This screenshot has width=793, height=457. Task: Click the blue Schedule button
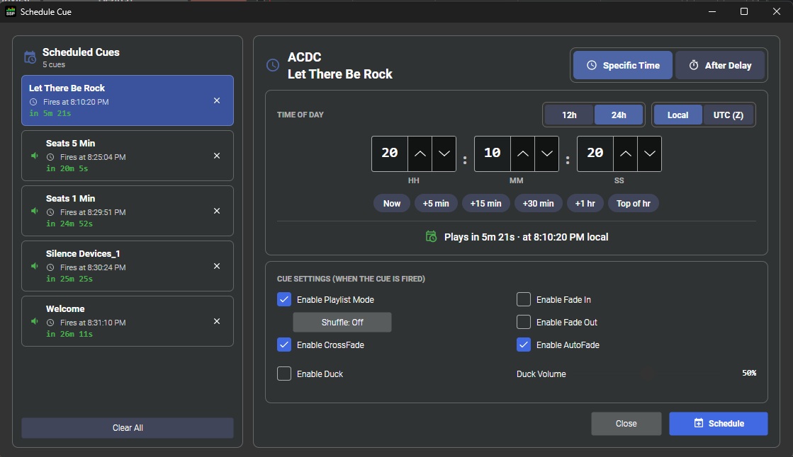coord(718,424)
